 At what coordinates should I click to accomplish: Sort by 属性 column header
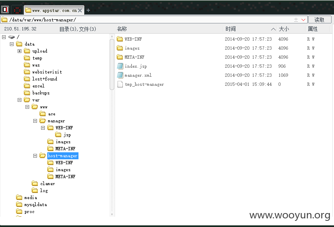[x=313, y=29]
